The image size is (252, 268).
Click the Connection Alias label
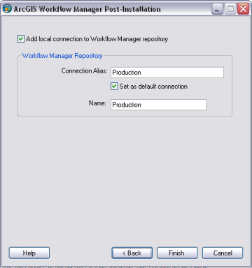coord(84,70)
